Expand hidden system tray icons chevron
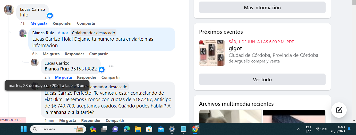The width and height of the screenshot is (356, 135). pyautogui.click(x=299, y=129)
